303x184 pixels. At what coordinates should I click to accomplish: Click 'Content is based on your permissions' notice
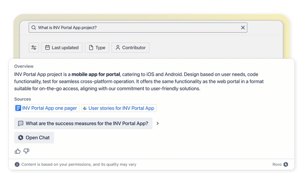(79, 164)
